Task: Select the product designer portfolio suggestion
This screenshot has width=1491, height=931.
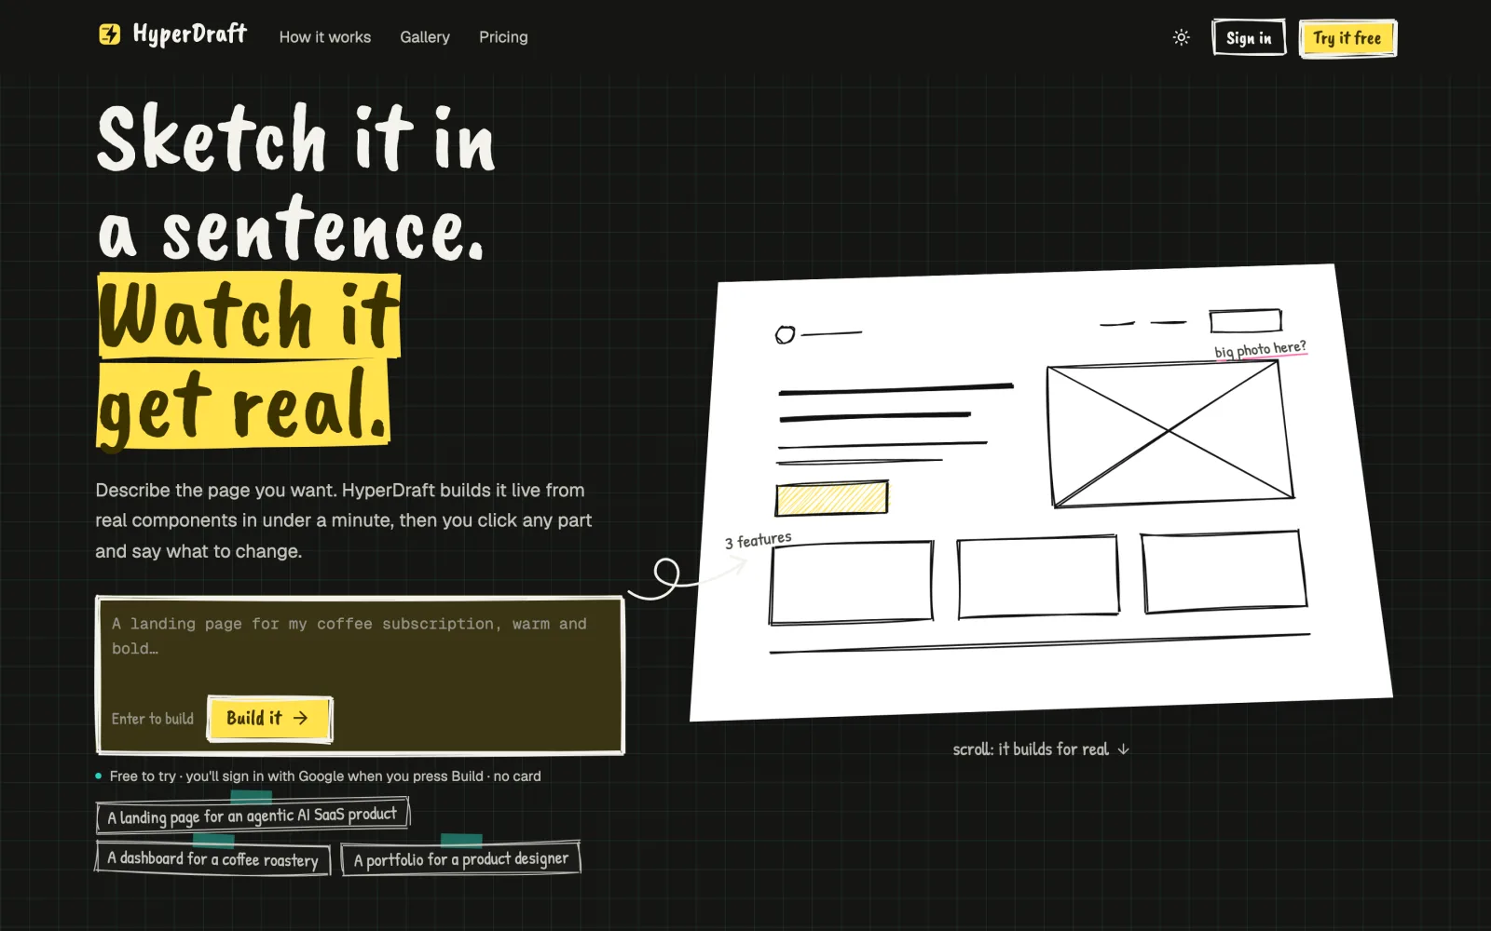Action: coord(460,858)
